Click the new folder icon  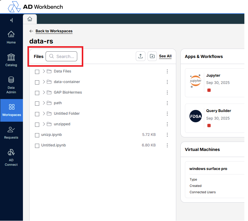click(152, 56)
